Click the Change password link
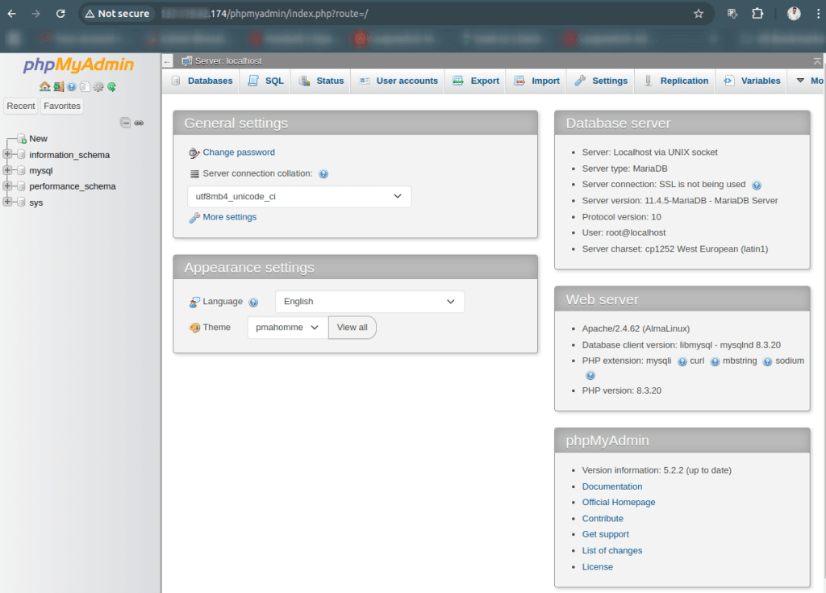Screen dimensions: 826x593 239,152
